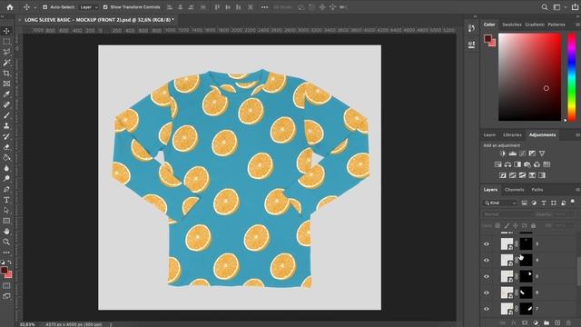Screen dimensions: 581x327
Task: Click background color swatch in Color panel
Action: pyautogui.click(x=492, y=44)
